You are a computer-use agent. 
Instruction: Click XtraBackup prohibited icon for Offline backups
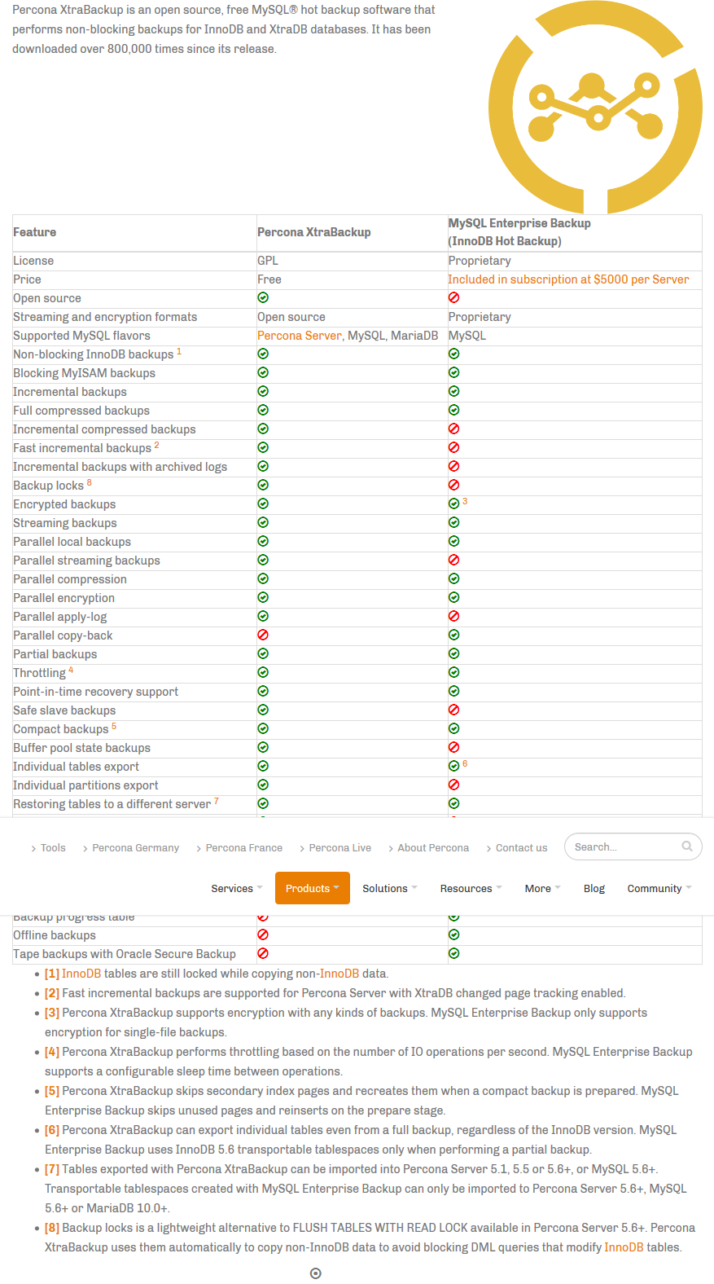263,934
